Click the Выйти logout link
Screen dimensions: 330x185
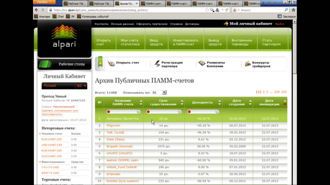pos(280,24)
